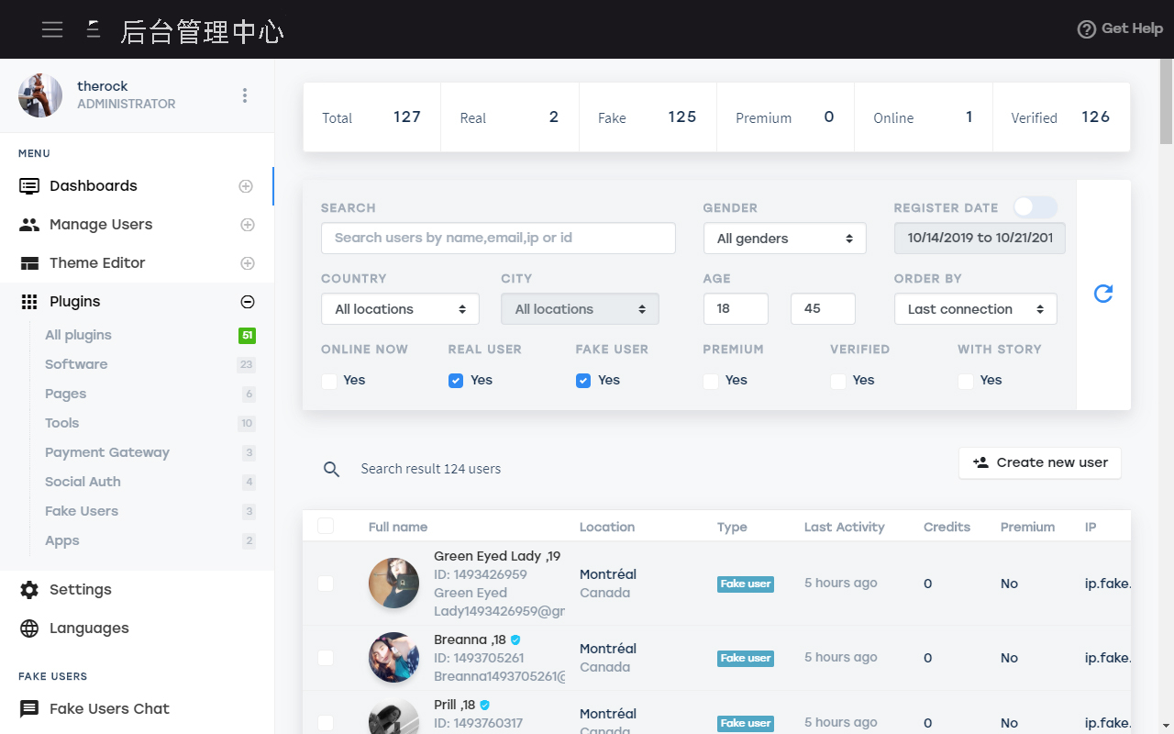Image resolution: width=1174 pixels, height=734 pixels.
Task: Click the Search users input field
Action: 498,238
